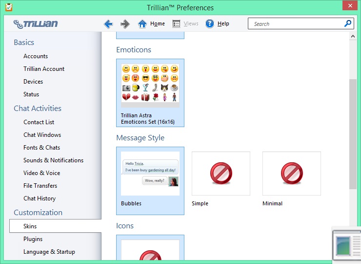Open the Trillian Account page
Image resolution: width=361 pixels, height=264 pixels.
(44, 69)
